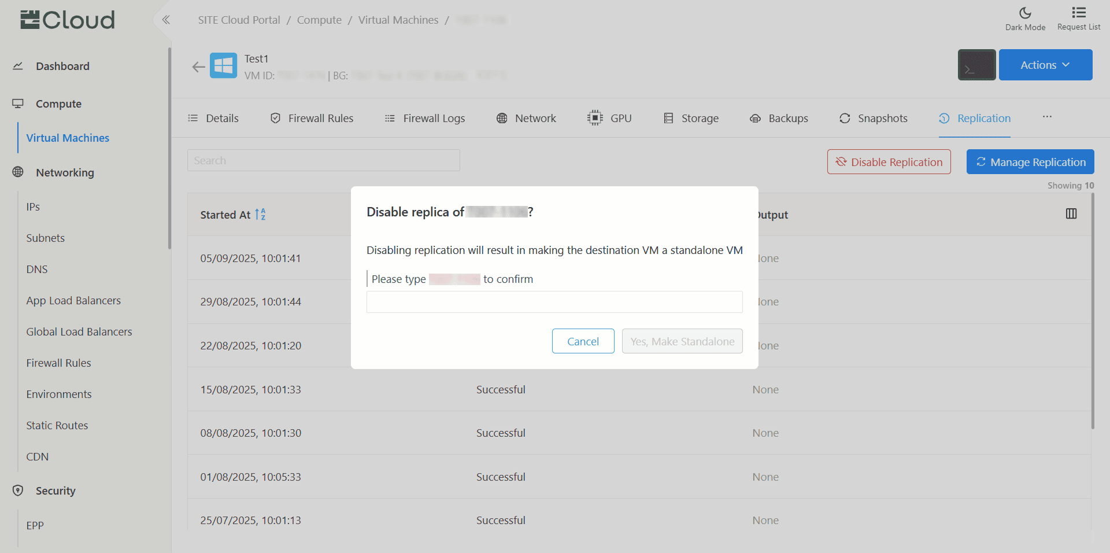Click the Windows OS icon of Test1
1110x553 pixels.
point(223,66)
